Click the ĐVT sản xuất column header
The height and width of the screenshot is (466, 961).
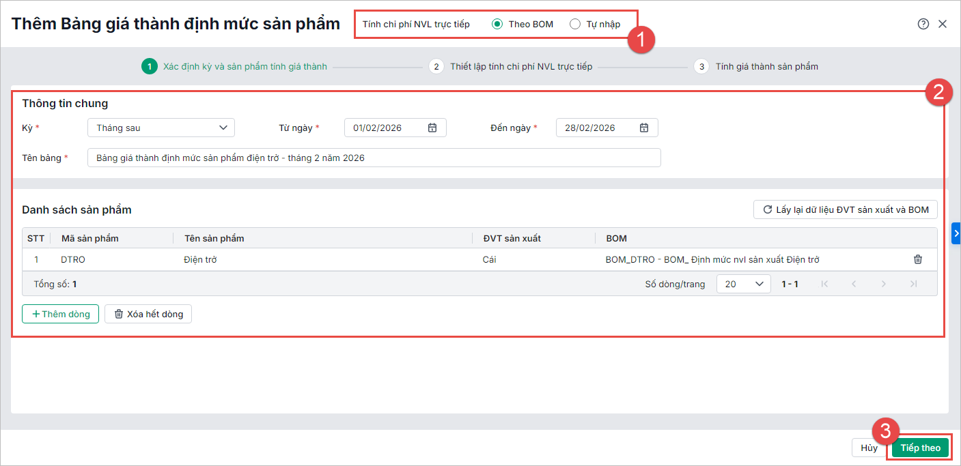click(x=534, y=238)
